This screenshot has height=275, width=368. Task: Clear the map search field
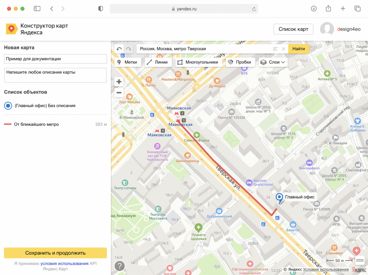point(283,49)
